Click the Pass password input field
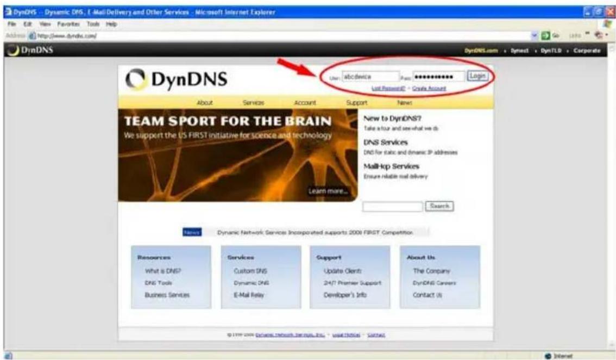This screenshot has height=360, width=616. (x=439, y=77)
